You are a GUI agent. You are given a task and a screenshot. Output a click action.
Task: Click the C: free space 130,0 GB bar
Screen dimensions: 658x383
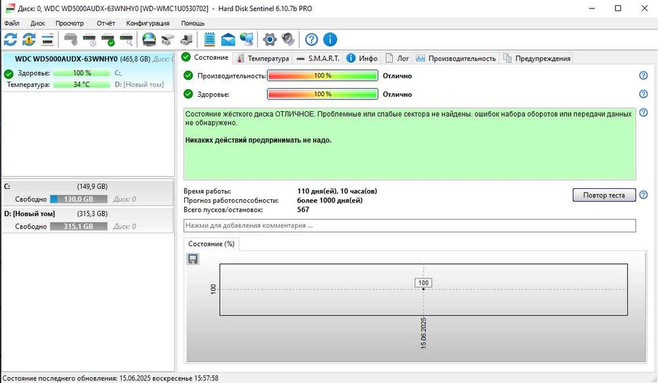78,199
